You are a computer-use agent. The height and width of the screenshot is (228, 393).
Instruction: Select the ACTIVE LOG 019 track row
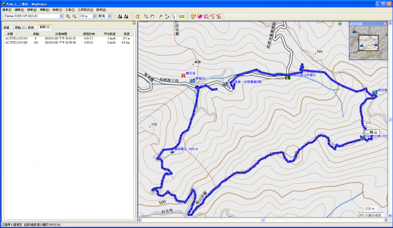click(x=68, y=39)
